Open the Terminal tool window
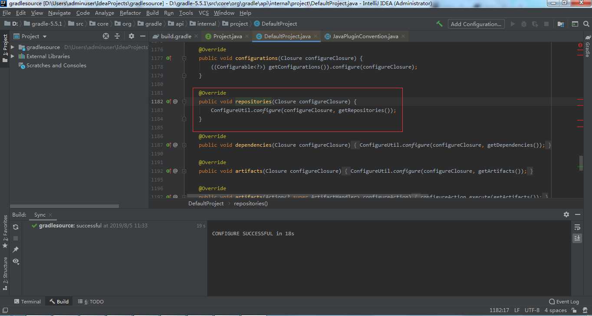The image size is (592, 316). point(27,301)
